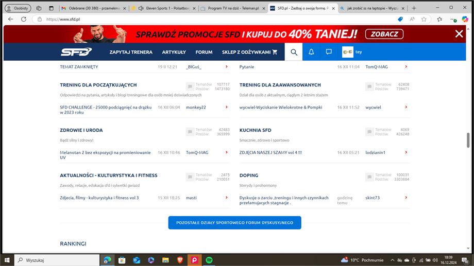Open favorites list icon in toolbar

(439, 20)
